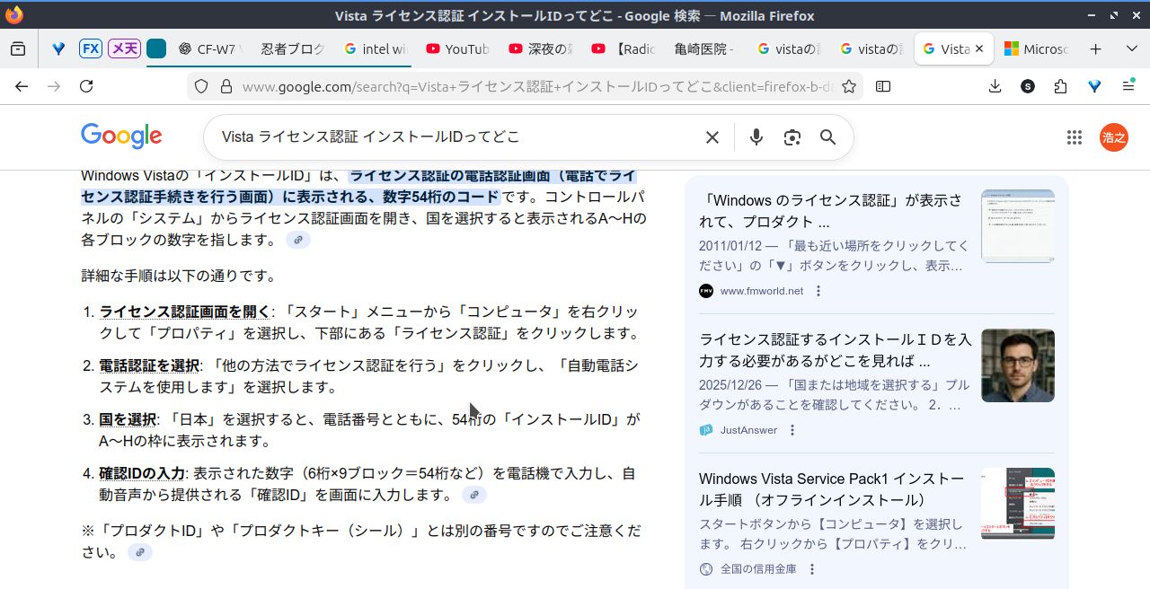Open source link chip after ご注意ください note
The image size is (1150, 589).
pos(139,552)
